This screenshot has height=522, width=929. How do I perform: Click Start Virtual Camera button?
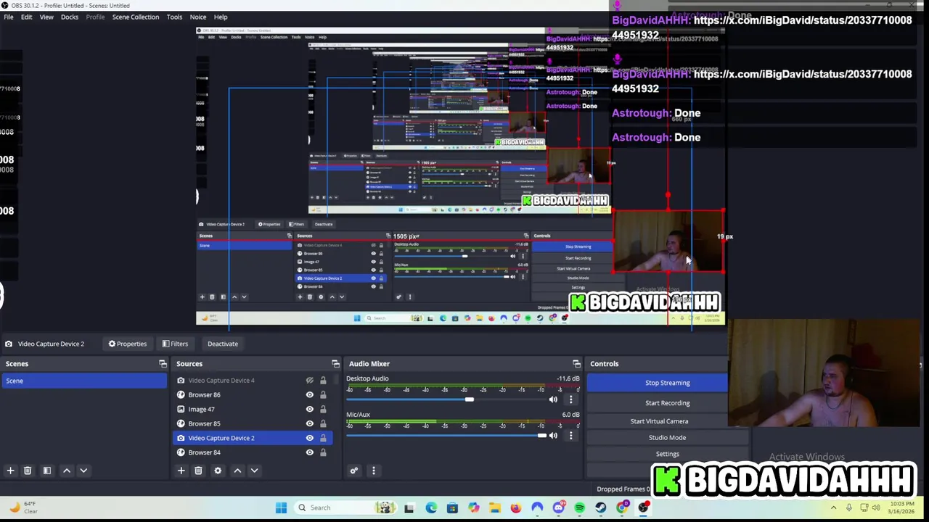coord(658,421)
